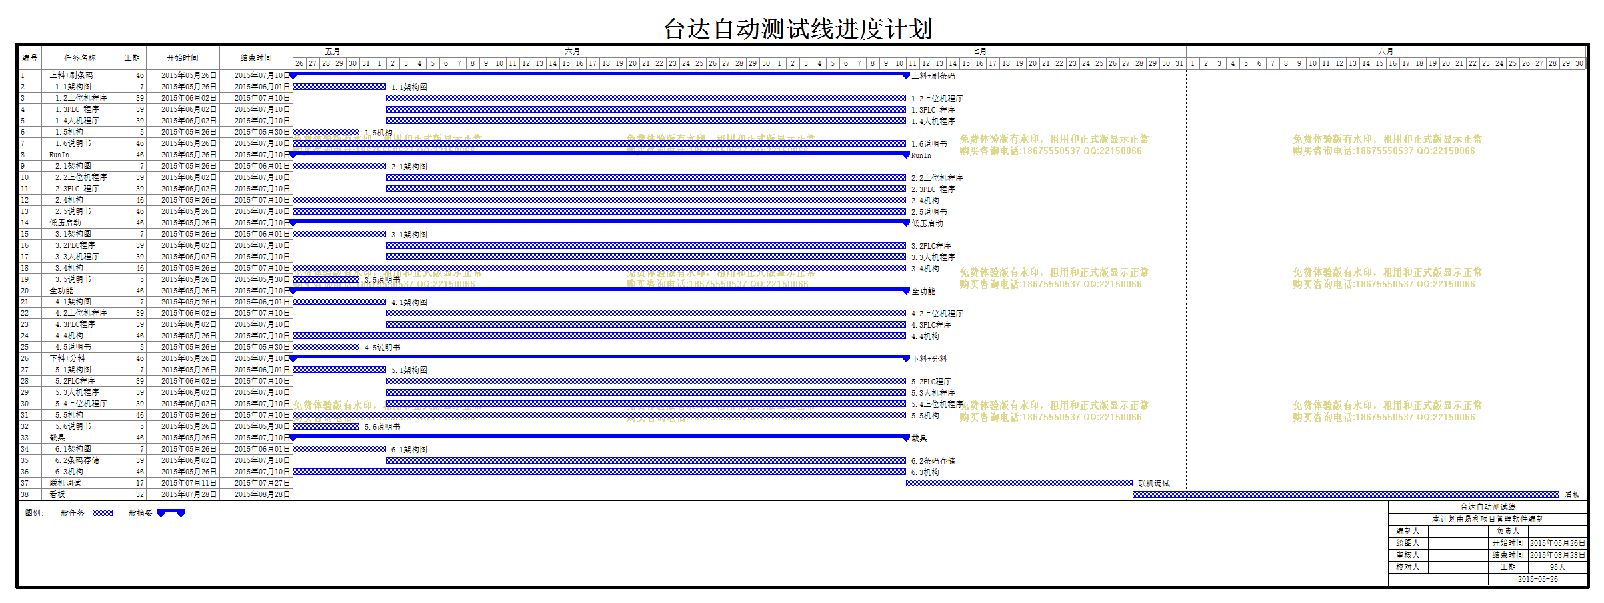This screenshot has height=603, width=1604.
Task: Click the 上料+刷条码 summary bar
Action: click(599, 75)
